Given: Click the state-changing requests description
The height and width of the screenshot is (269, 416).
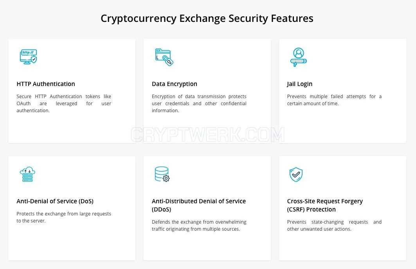Looking at the screenshot, I should tap(334, 225).
